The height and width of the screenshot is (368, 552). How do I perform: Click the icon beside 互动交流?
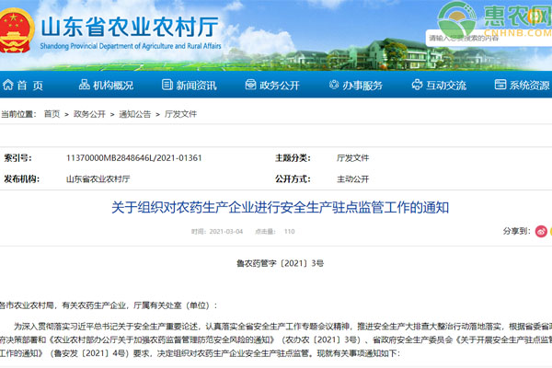click(417, 85)
